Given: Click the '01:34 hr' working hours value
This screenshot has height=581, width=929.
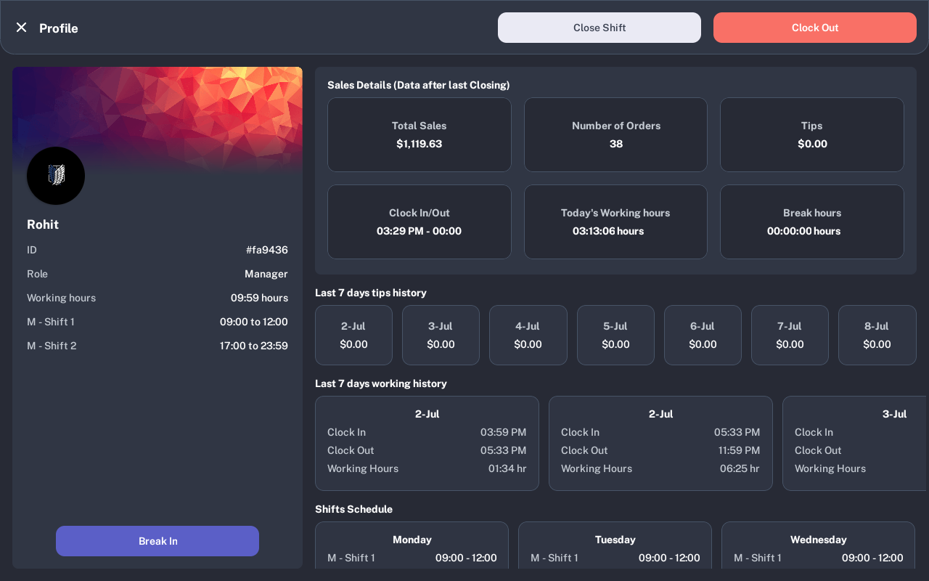Looking at the screenshot, I should [x=507, y=468].
